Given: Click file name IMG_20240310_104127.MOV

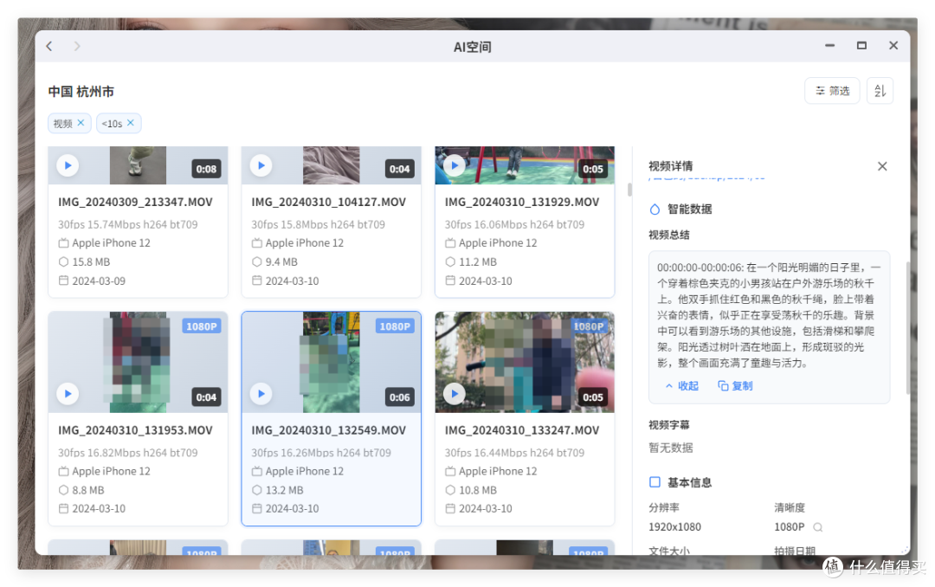Looking at the screenshot, I should [x=329, y=203].
